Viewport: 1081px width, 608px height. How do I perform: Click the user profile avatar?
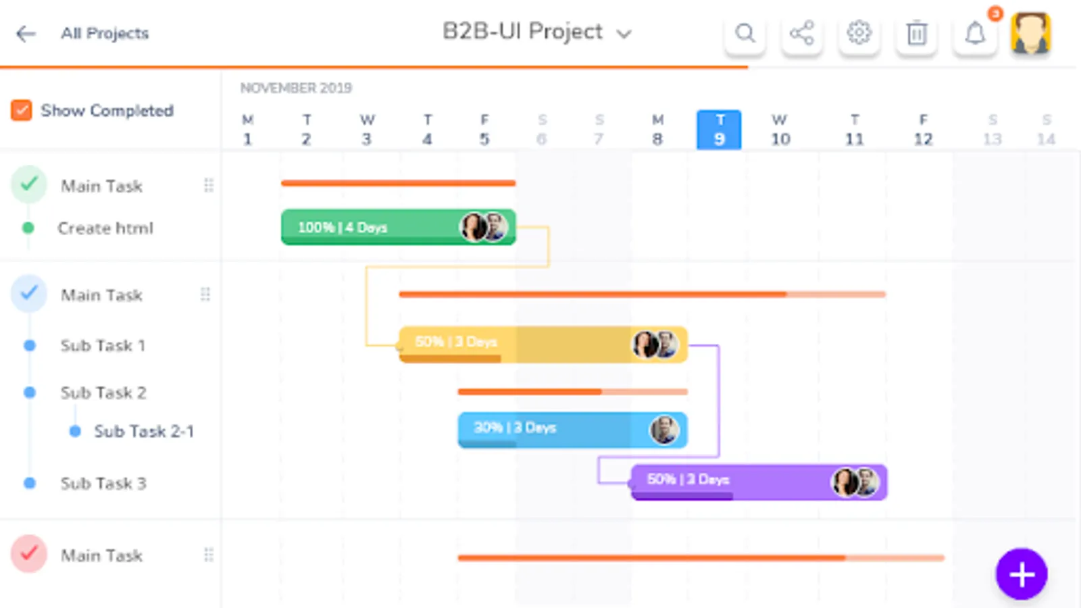click(x=1030, y=33)
